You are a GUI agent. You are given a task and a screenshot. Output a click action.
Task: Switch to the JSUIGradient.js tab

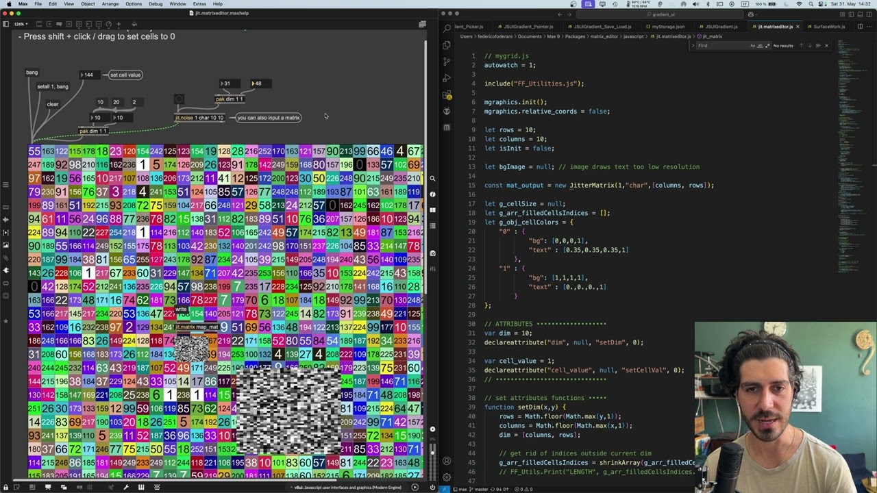[721, 27]
